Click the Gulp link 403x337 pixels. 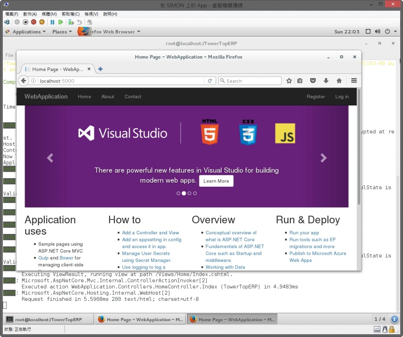pos(43,258)
